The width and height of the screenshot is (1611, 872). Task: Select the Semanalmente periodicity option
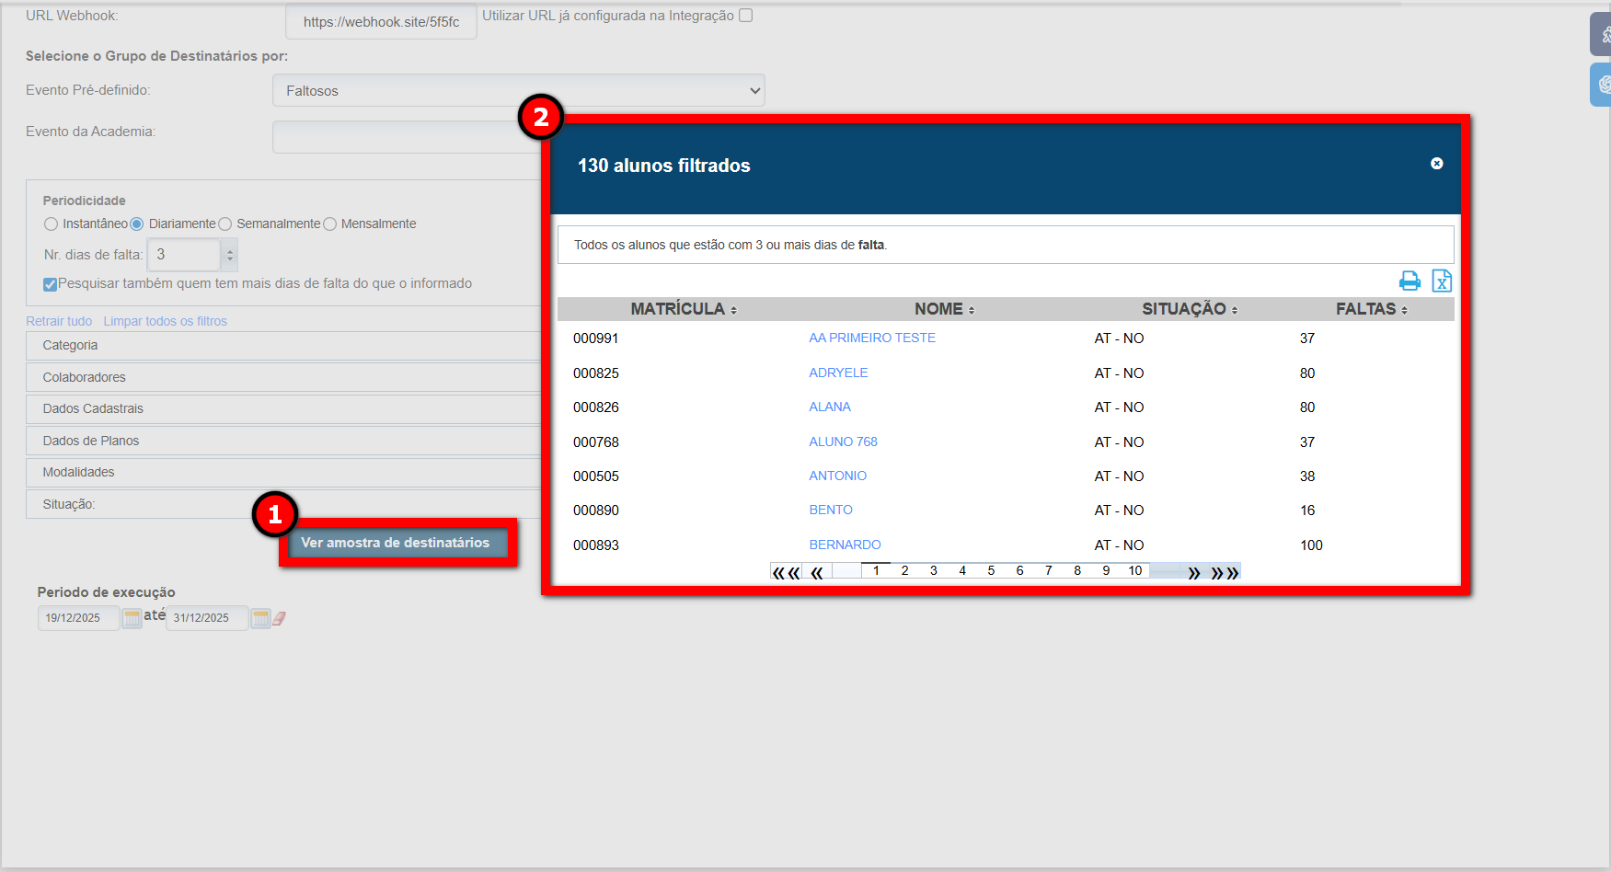(225, 224)
